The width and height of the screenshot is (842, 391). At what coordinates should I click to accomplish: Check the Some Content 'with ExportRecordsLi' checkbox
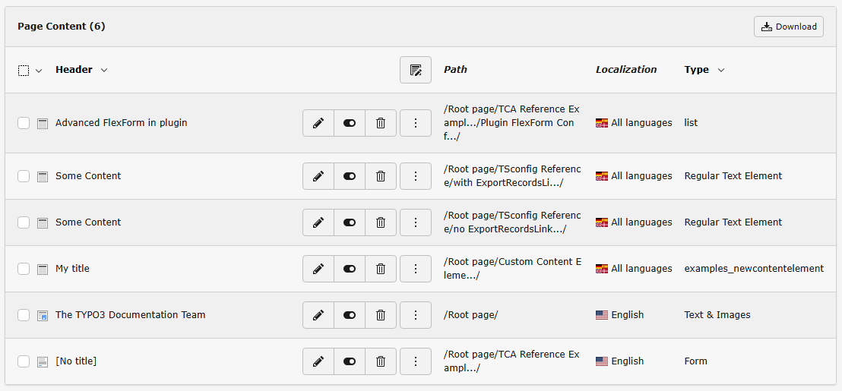coord(24,176)
